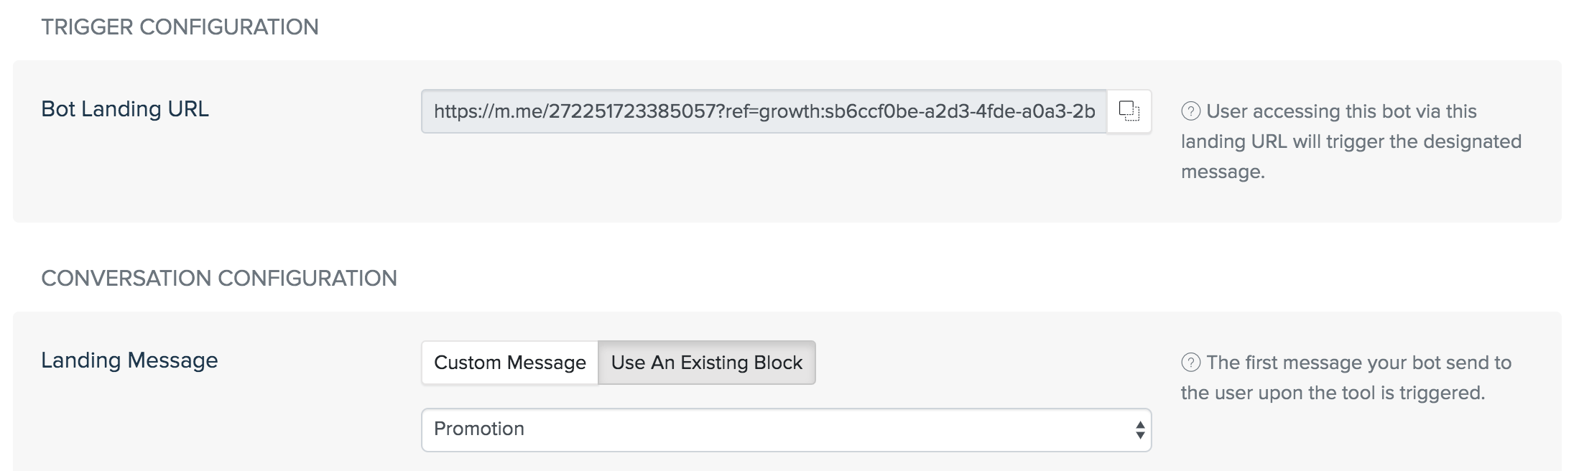Click the help icon beside the landing URL description

point(1190,111)
